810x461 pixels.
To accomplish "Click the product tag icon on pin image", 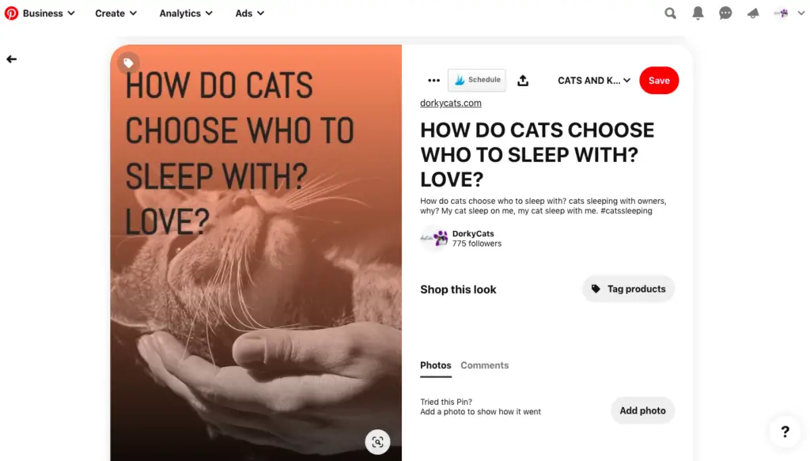I will click(129, 63).
